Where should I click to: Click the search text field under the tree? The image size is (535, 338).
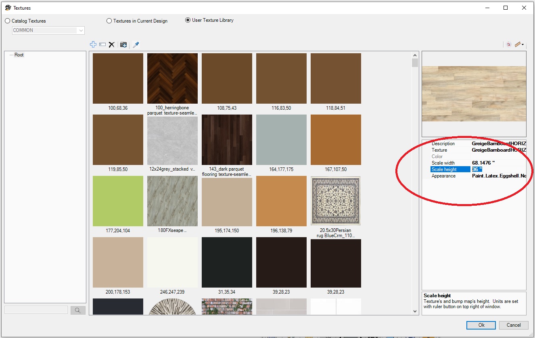tap(36, 310)
